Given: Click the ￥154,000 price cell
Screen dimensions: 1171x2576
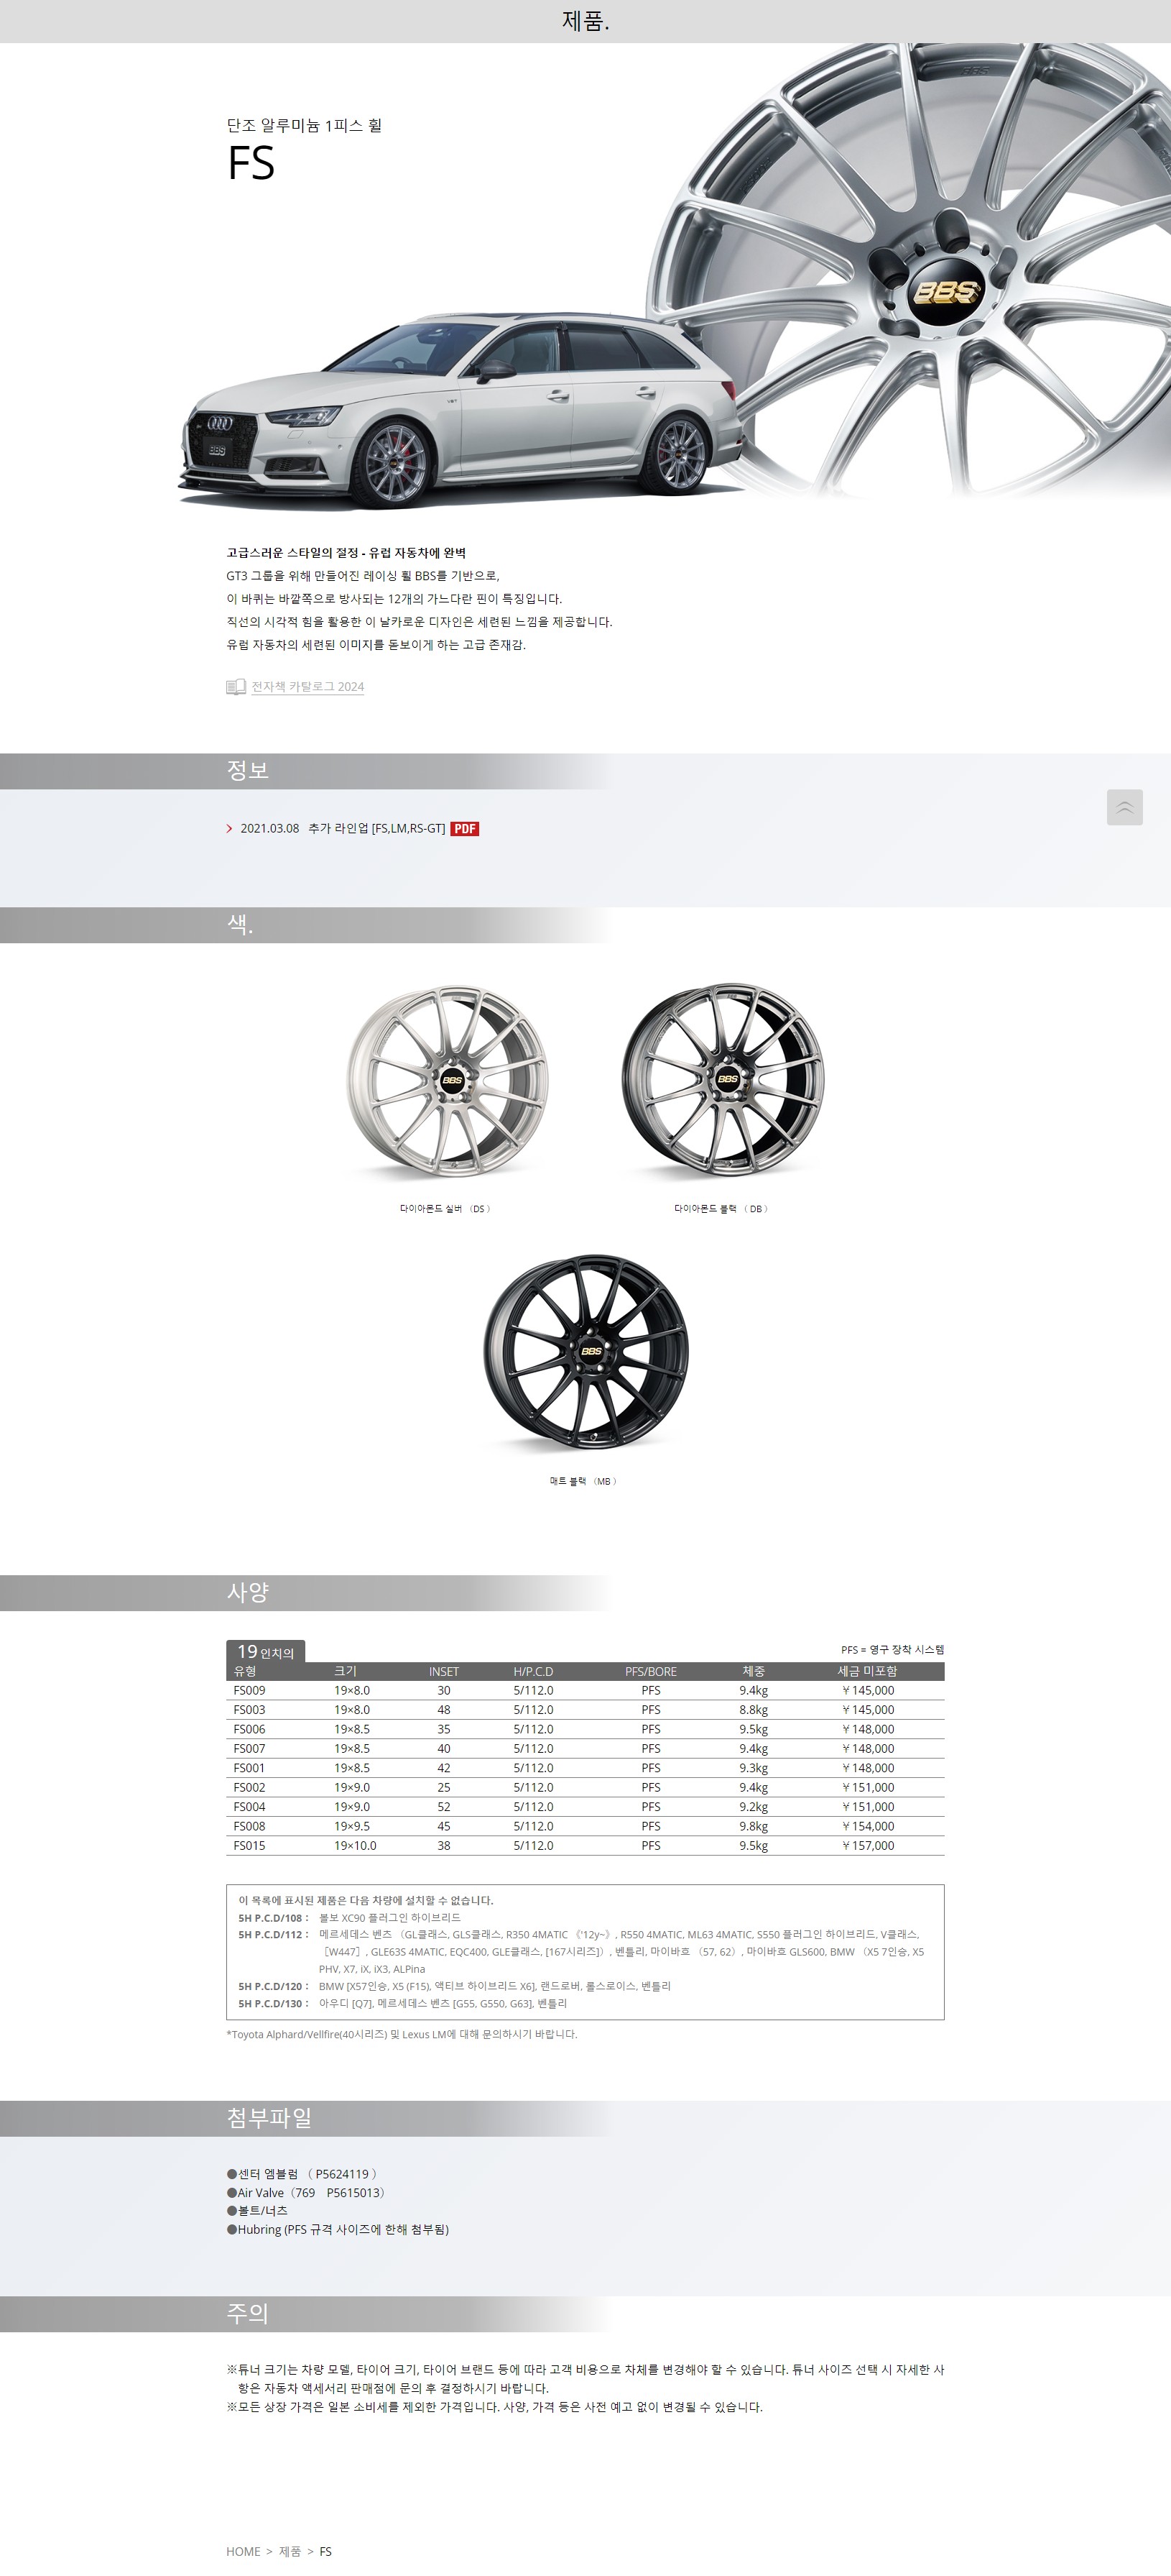Looking at the screenshot, I should 867,1826.
